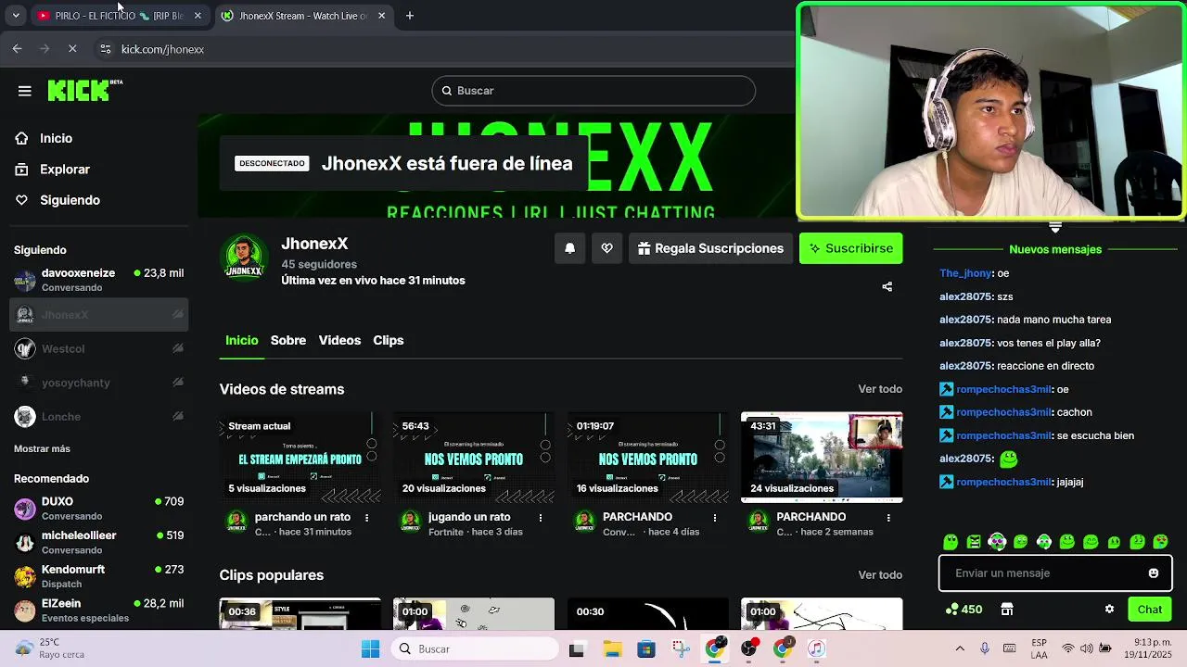Expand the list with Mostrar más
Viewport: 1187px width, 667px height.
(42, 448)
